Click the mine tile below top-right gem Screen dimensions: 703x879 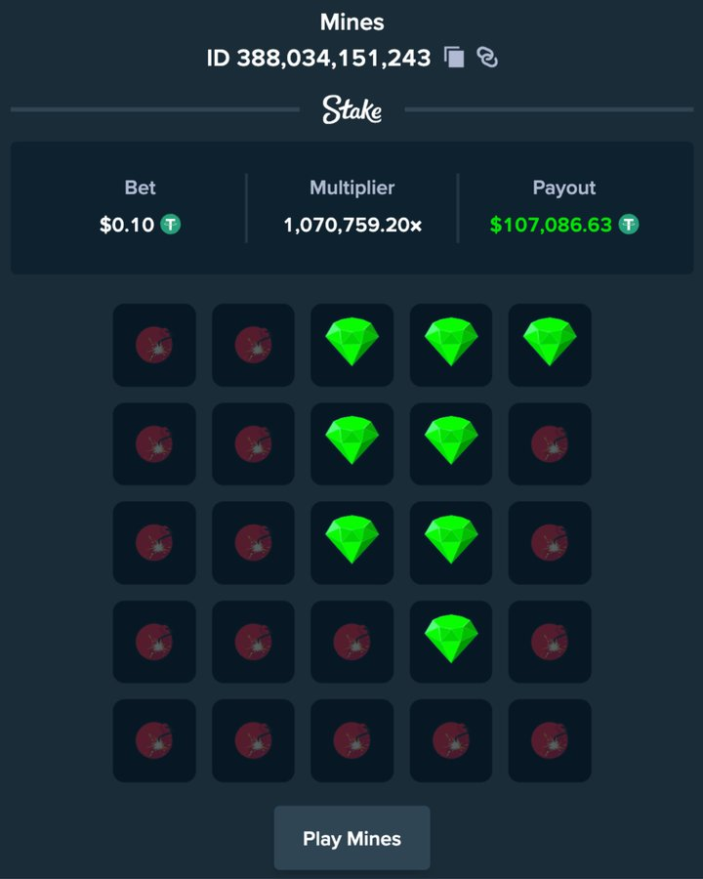(x=550, y=444)
